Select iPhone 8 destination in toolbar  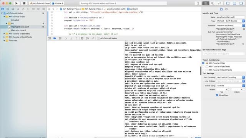[x=58, y=3]
